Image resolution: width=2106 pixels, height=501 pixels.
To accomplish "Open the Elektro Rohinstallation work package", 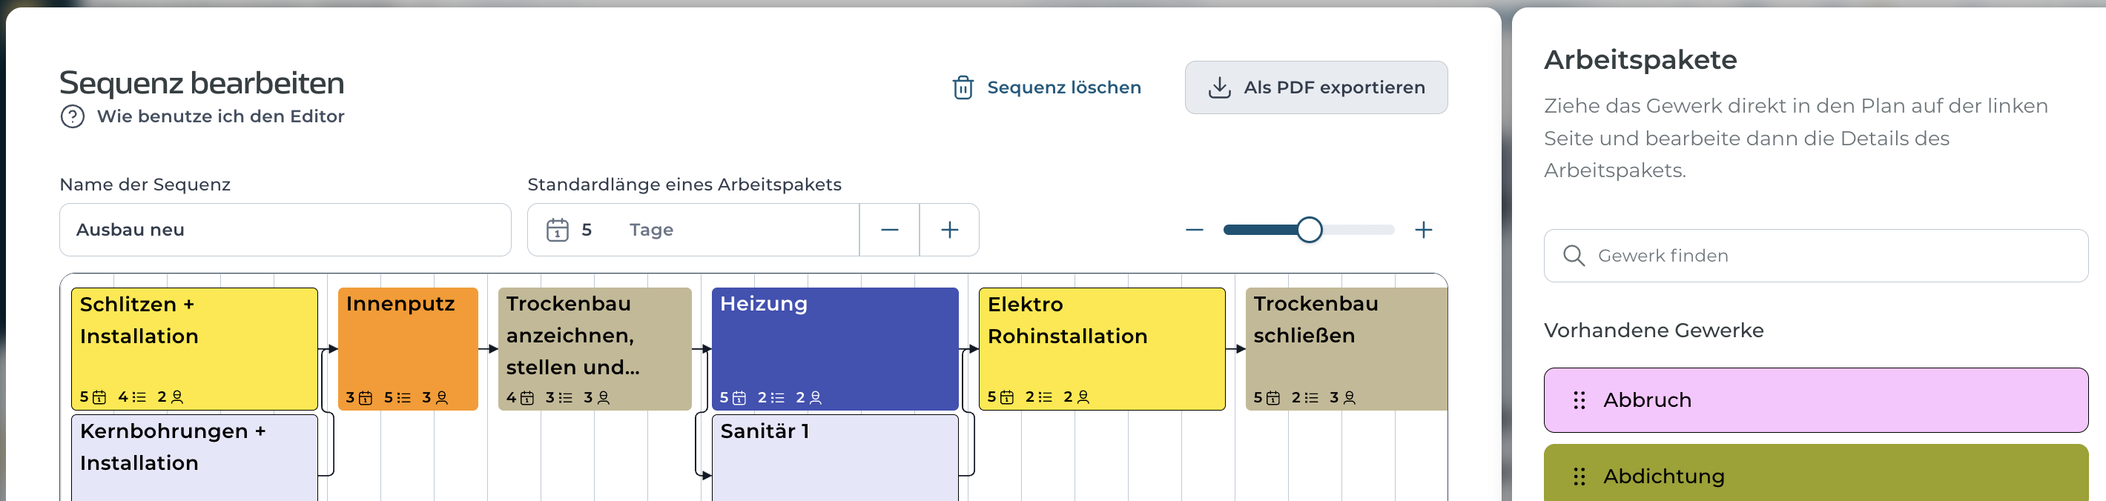I will pos(1102,349).
